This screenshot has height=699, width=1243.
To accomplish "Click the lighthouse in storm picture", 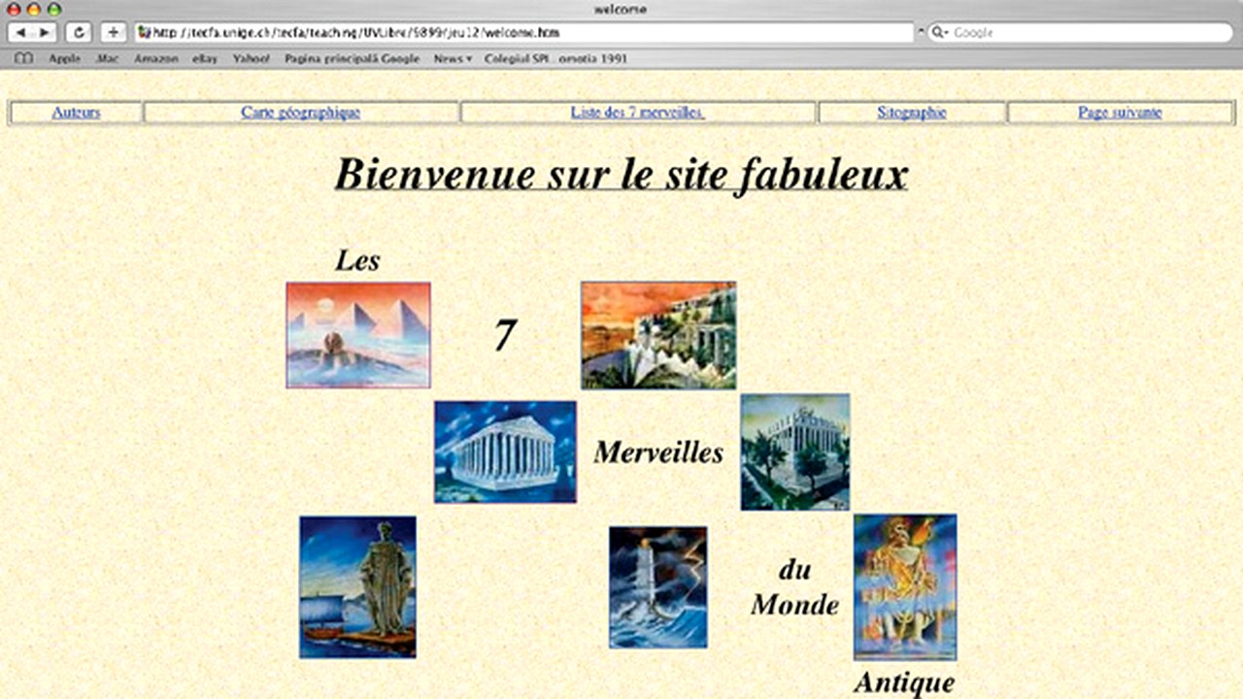I will pyautogui.click(x=658, y=587).
